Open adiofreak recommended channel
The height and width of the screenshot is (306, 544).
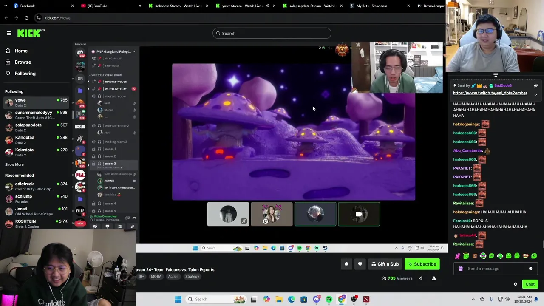pos(36,186)
